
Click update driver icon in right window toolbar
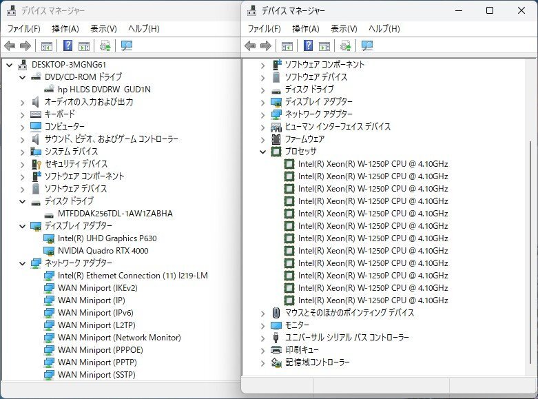click(346, 45)
